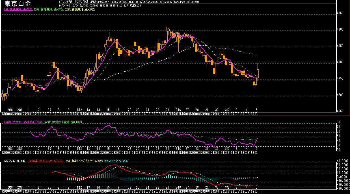
Task: Click date marker 23 on main chart axis
Action: (x=167, y=110)
